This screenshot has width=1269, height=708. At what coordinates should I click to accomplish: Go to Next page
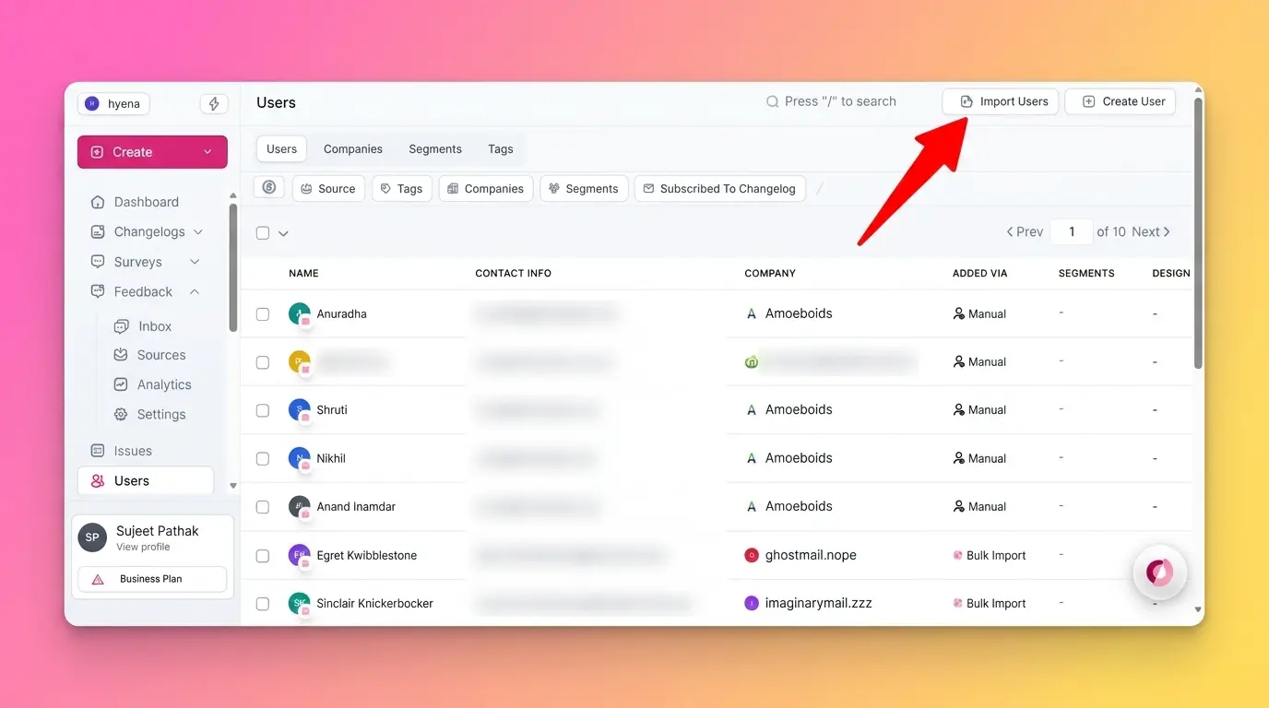(1151, 232)
